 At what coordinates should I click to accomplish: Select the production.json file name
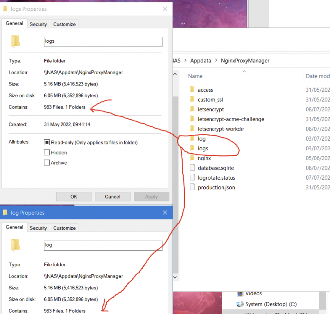pos(216,188)
